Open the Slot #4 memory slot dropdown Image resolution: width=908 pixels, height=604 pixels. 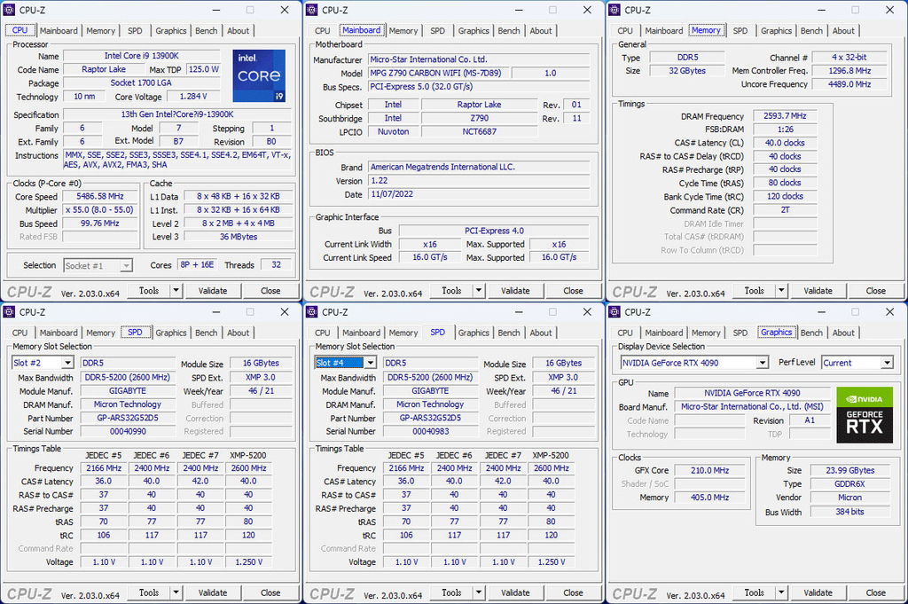(x=370, y=363)
